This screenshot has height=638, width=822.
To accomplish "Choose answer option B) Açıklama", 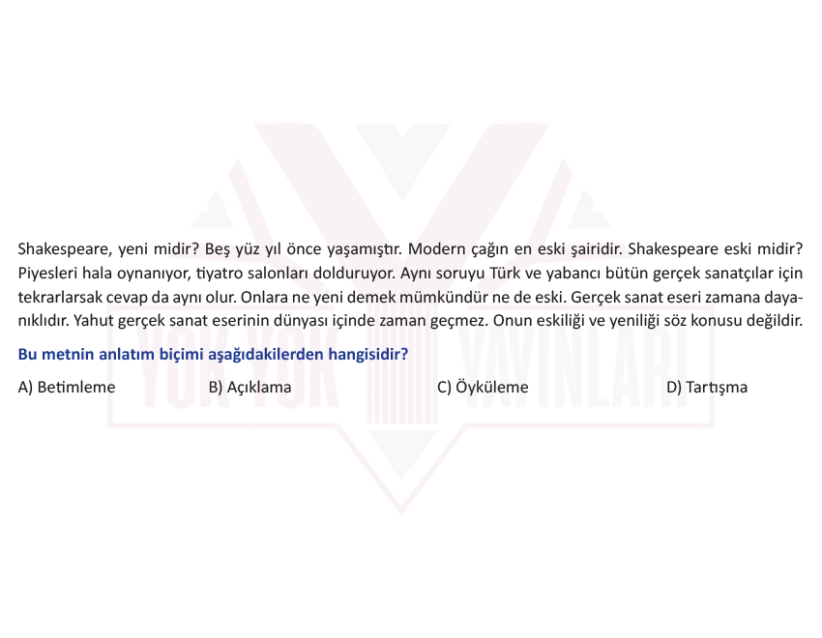I will coord(250,387).
